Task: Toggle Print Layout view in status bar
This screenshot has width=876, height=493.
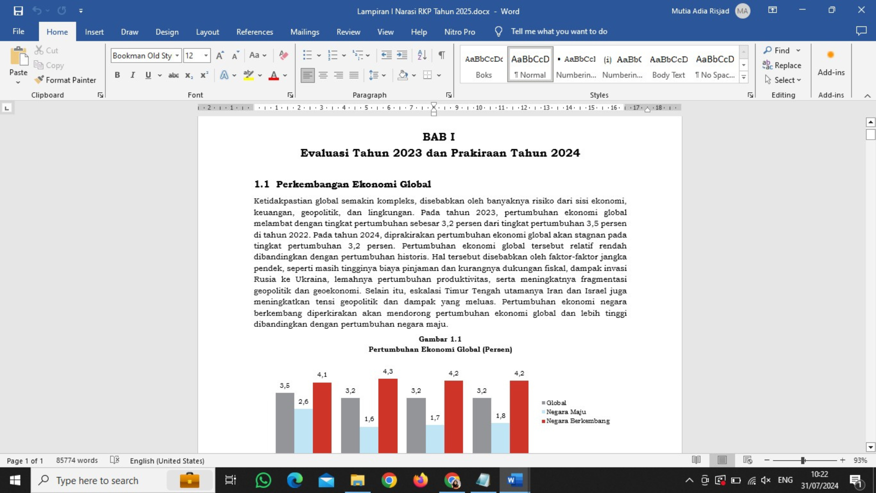Action: pos(722,460)
